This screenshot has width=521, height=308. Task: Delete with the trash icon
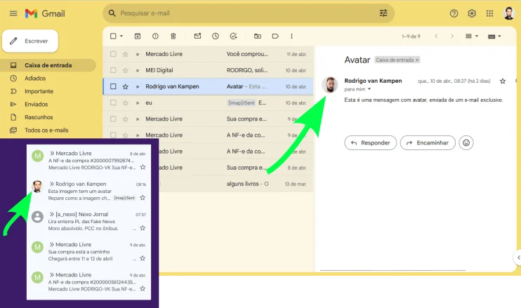point(173,36)
